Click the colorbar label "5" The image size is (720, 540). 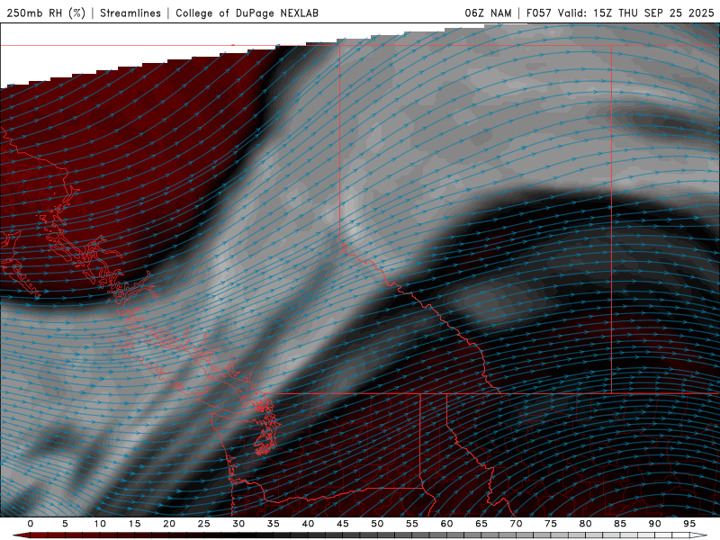coord(65,524)
